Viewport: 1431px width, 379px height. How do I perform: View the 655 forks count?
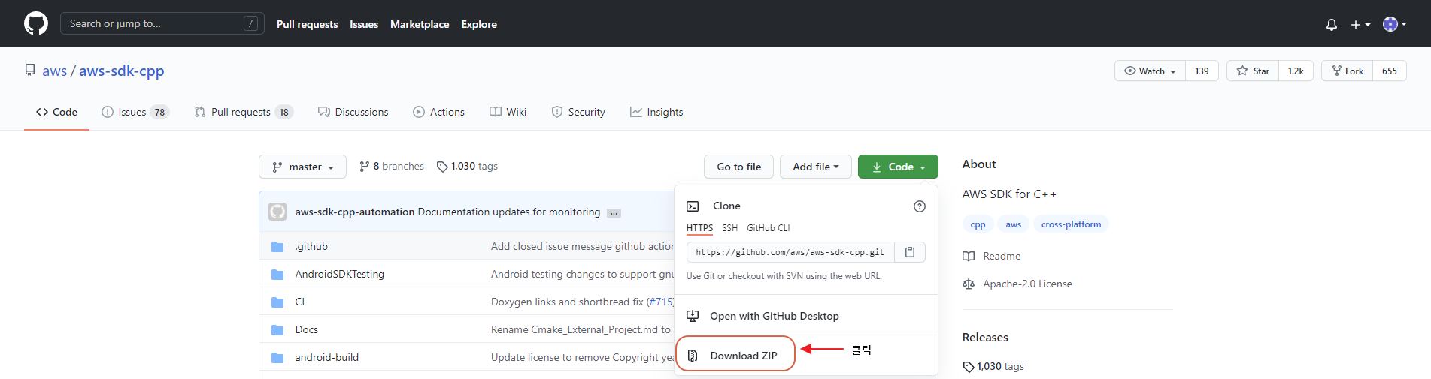1390,71
